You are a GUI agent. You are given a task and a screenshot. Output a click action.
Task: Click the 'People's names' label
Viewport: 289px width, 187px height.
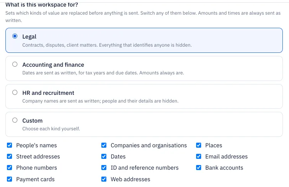pos(37,145)
